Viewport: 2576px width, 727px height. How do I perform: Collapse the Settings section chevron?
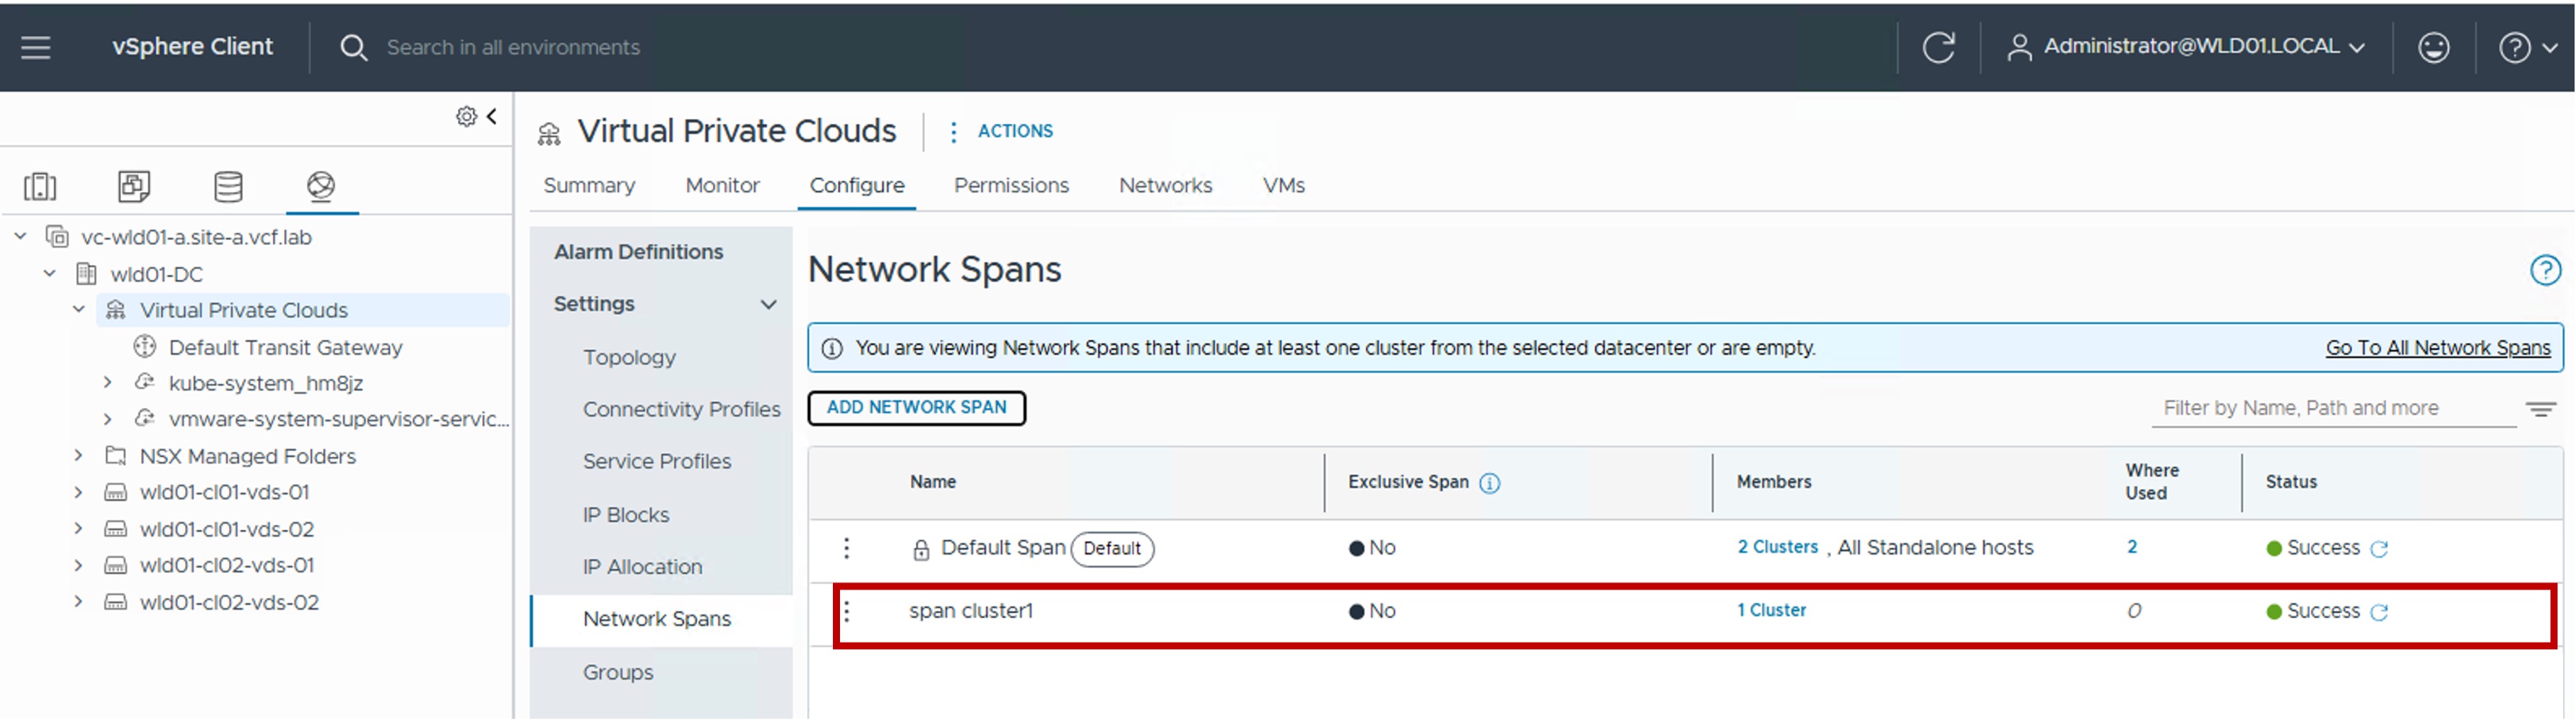pos(768,304)
